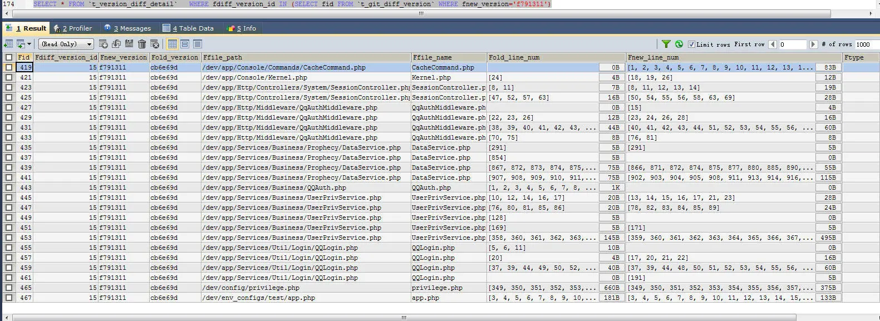The height and width of the screenshot is (321, 880).
Task: Select the CacheCommand.php file path cell
Action: (306, 67)
